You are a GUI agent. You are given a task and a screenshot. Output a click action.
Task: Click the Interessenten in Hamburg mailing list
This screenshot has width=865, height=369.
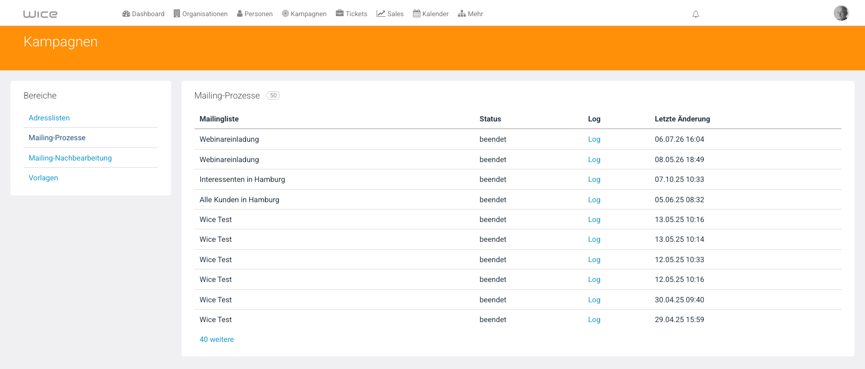pos(242,179)
